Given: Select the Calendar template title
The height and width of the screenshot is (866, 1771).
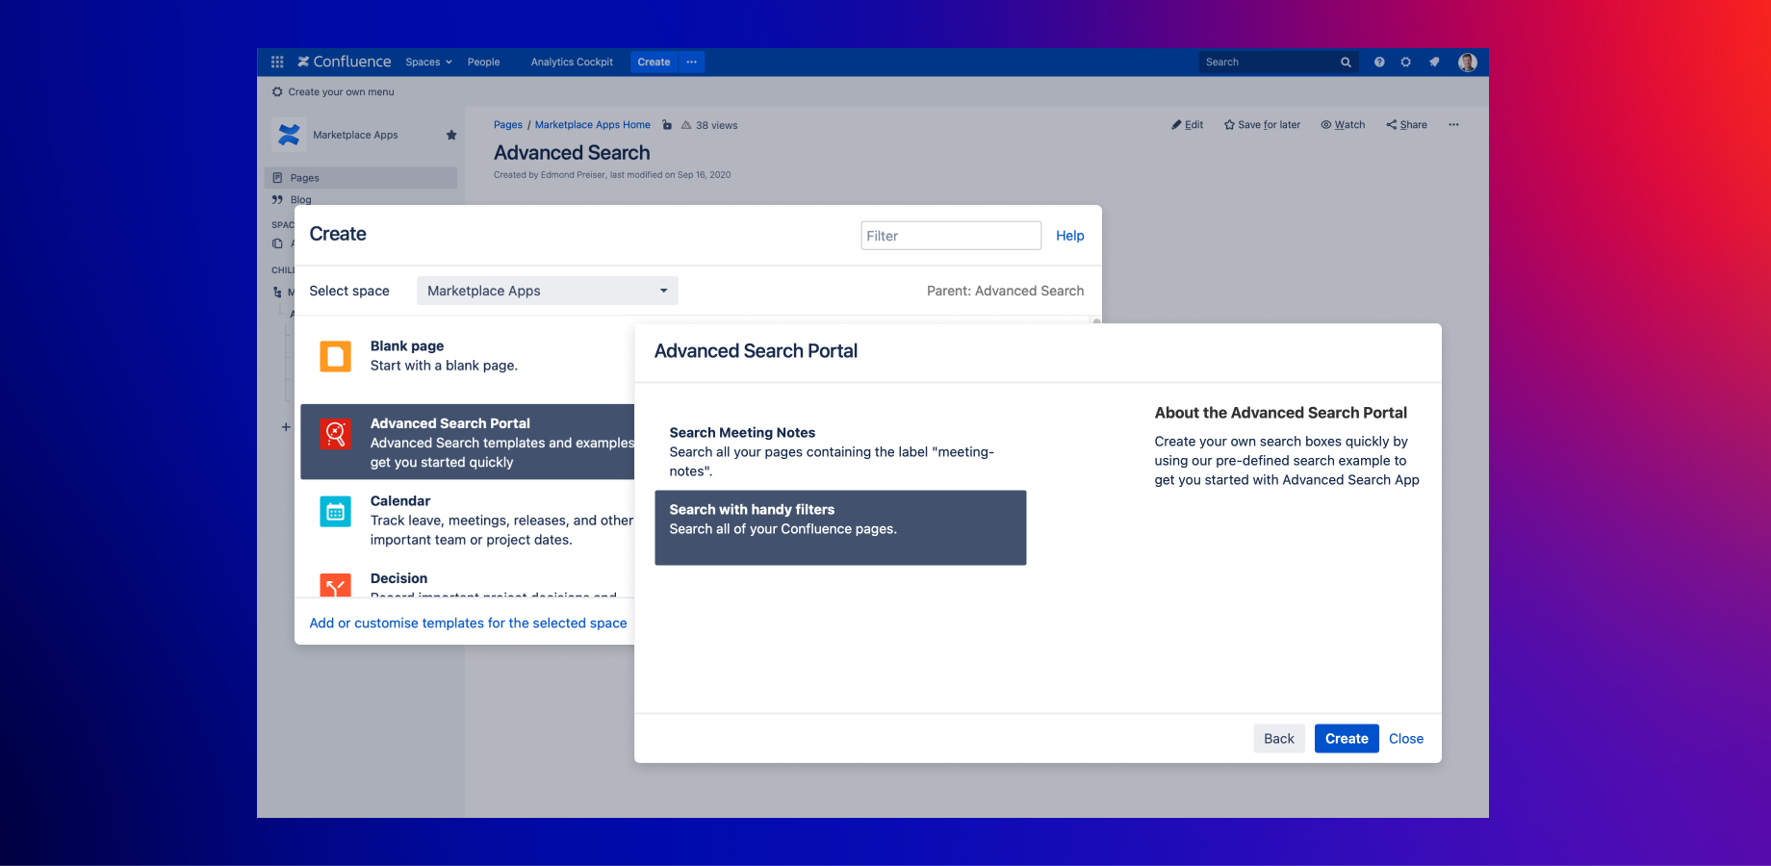Looking at the screenshot, I should (x=400, y=501).
